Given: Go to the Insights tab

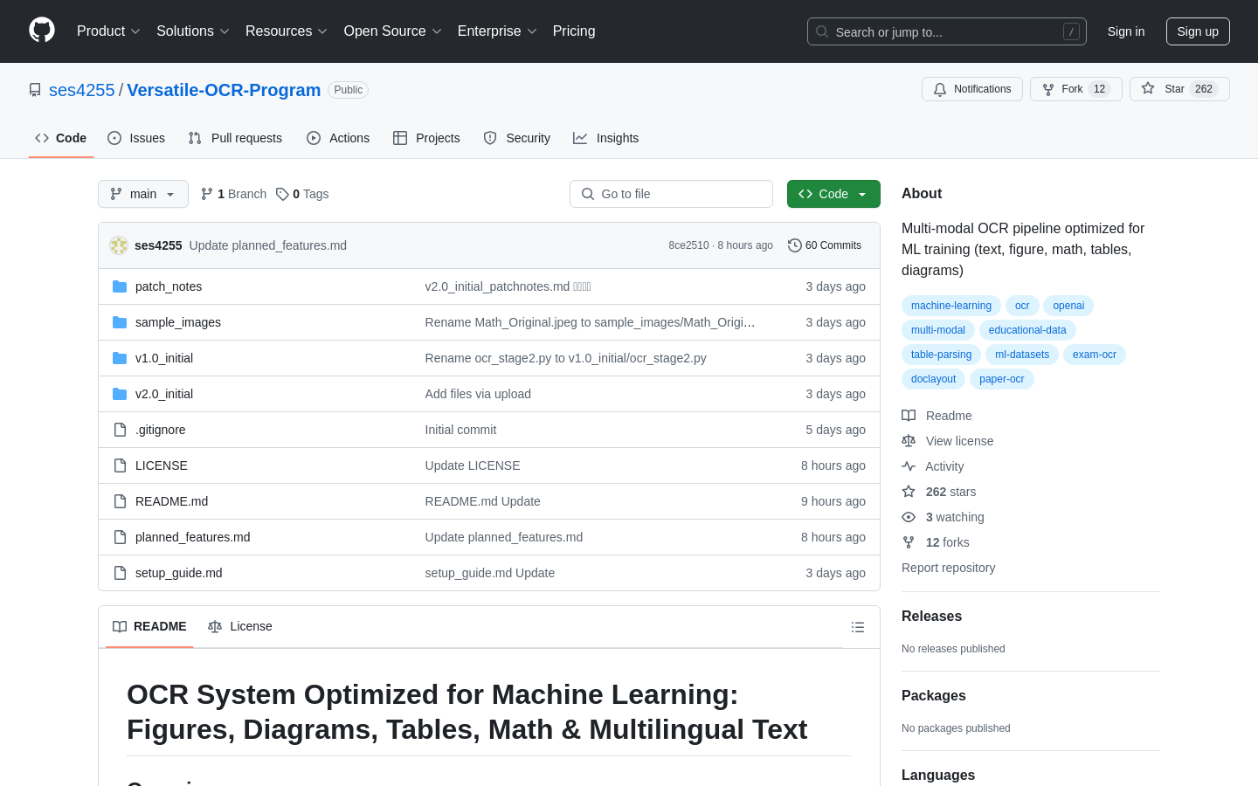Looking at the screenshot, I should (x=606, y=138).
